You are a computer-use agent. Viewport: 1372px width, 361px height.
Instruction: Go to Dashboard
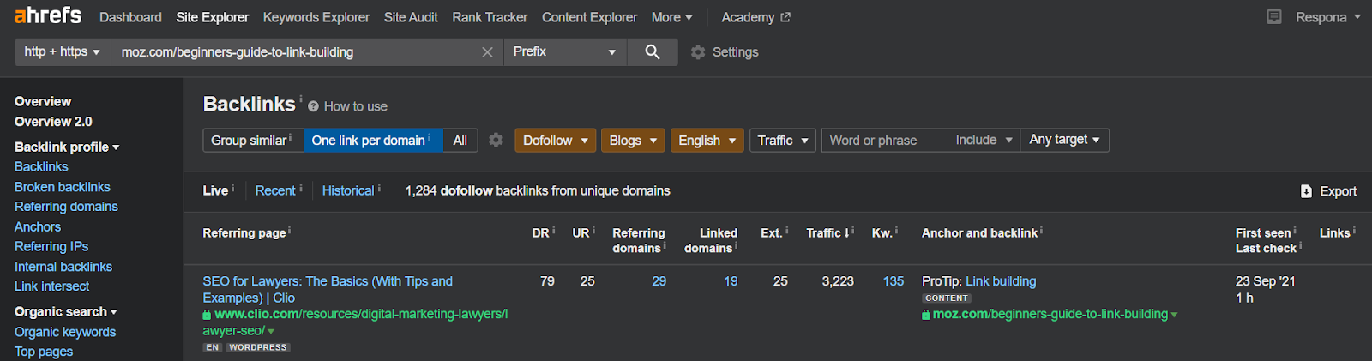tap(130, 17)
